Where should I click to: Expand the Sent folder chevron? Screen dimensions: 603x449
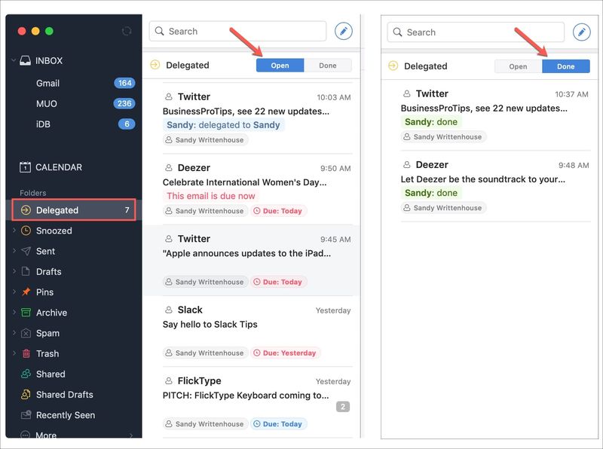pyautogui.click(x=14, y=251)
